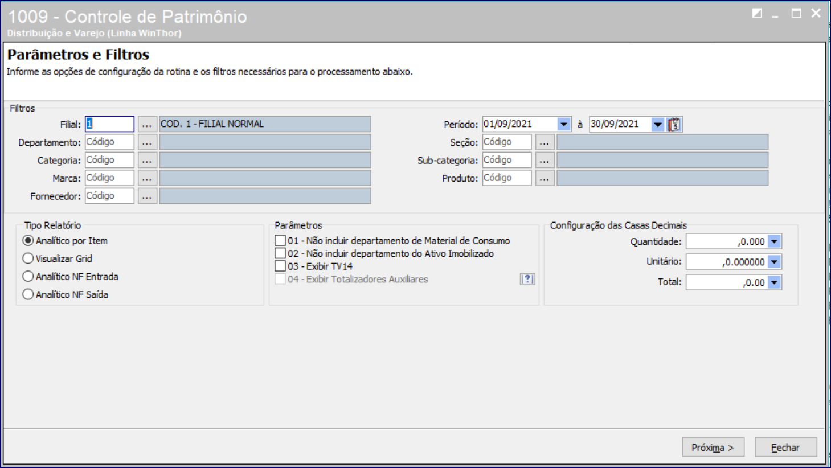Expand the period end date dropdown

tap(658, 124)
